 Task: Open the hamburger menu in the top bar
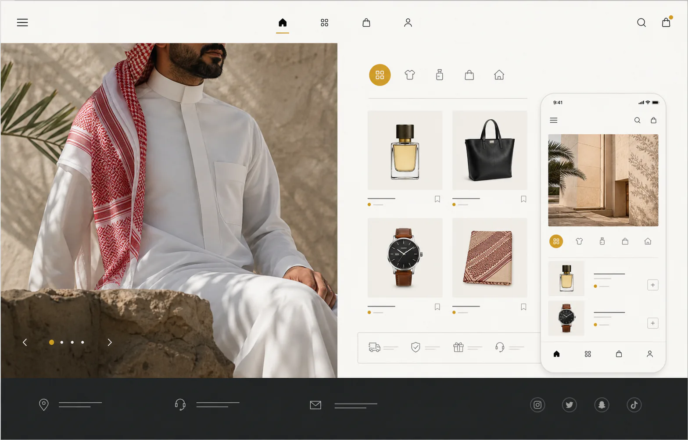point(22,22)
